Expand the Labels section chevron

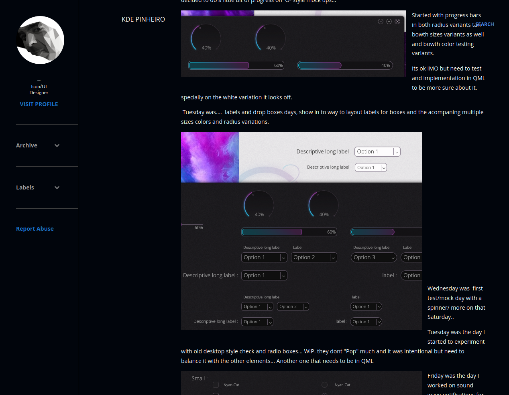pos(57,187)
